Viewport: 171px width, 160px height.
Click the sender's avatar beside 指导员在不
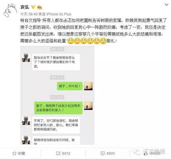coord(26,58)
